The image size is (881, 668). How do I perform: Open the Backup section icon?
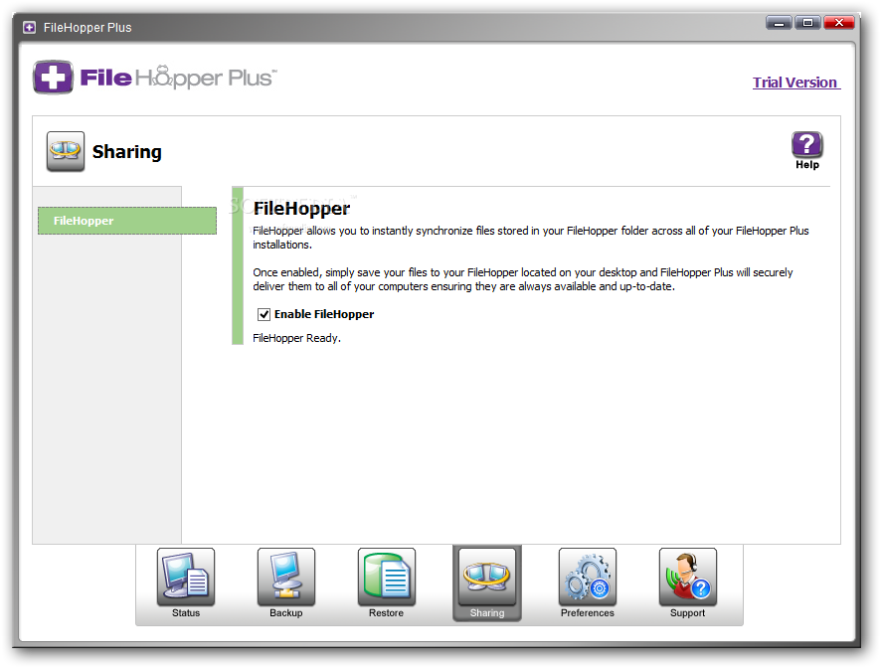[286, 577]
